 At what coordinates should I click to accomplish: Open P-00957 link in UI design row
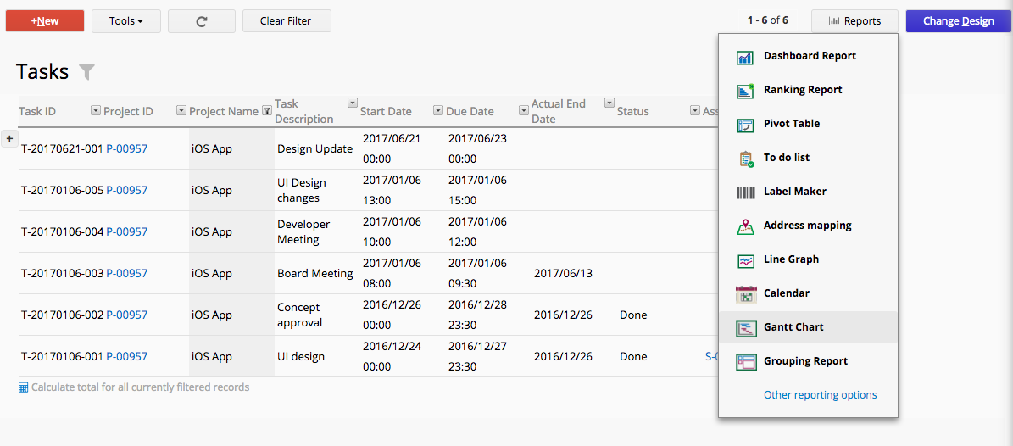pos(126,356)
